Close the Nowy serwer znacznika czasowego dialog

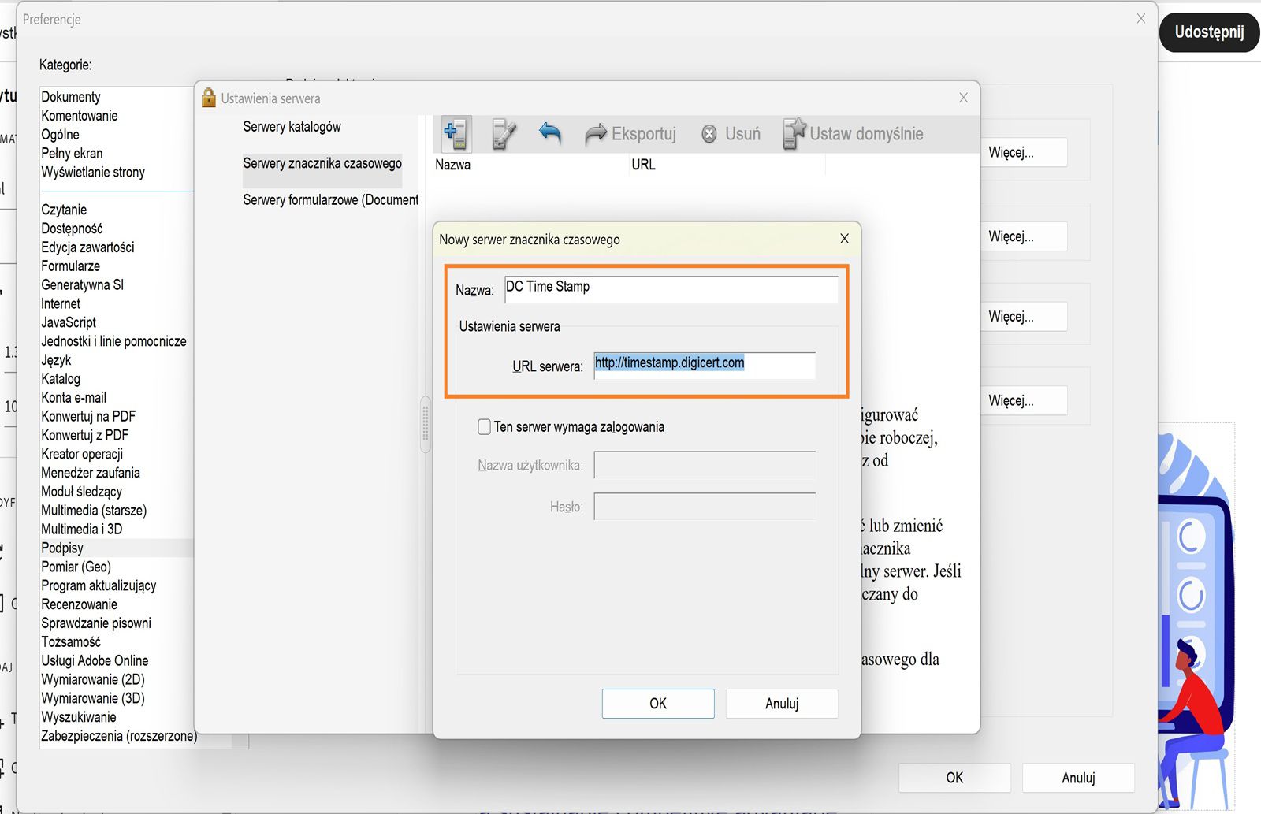tap(844, 239)
